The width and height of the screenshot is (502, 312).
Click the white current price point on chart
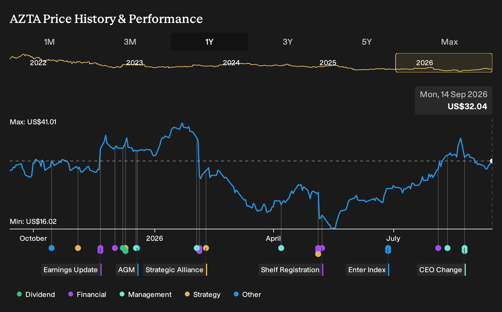pos(492,161)
